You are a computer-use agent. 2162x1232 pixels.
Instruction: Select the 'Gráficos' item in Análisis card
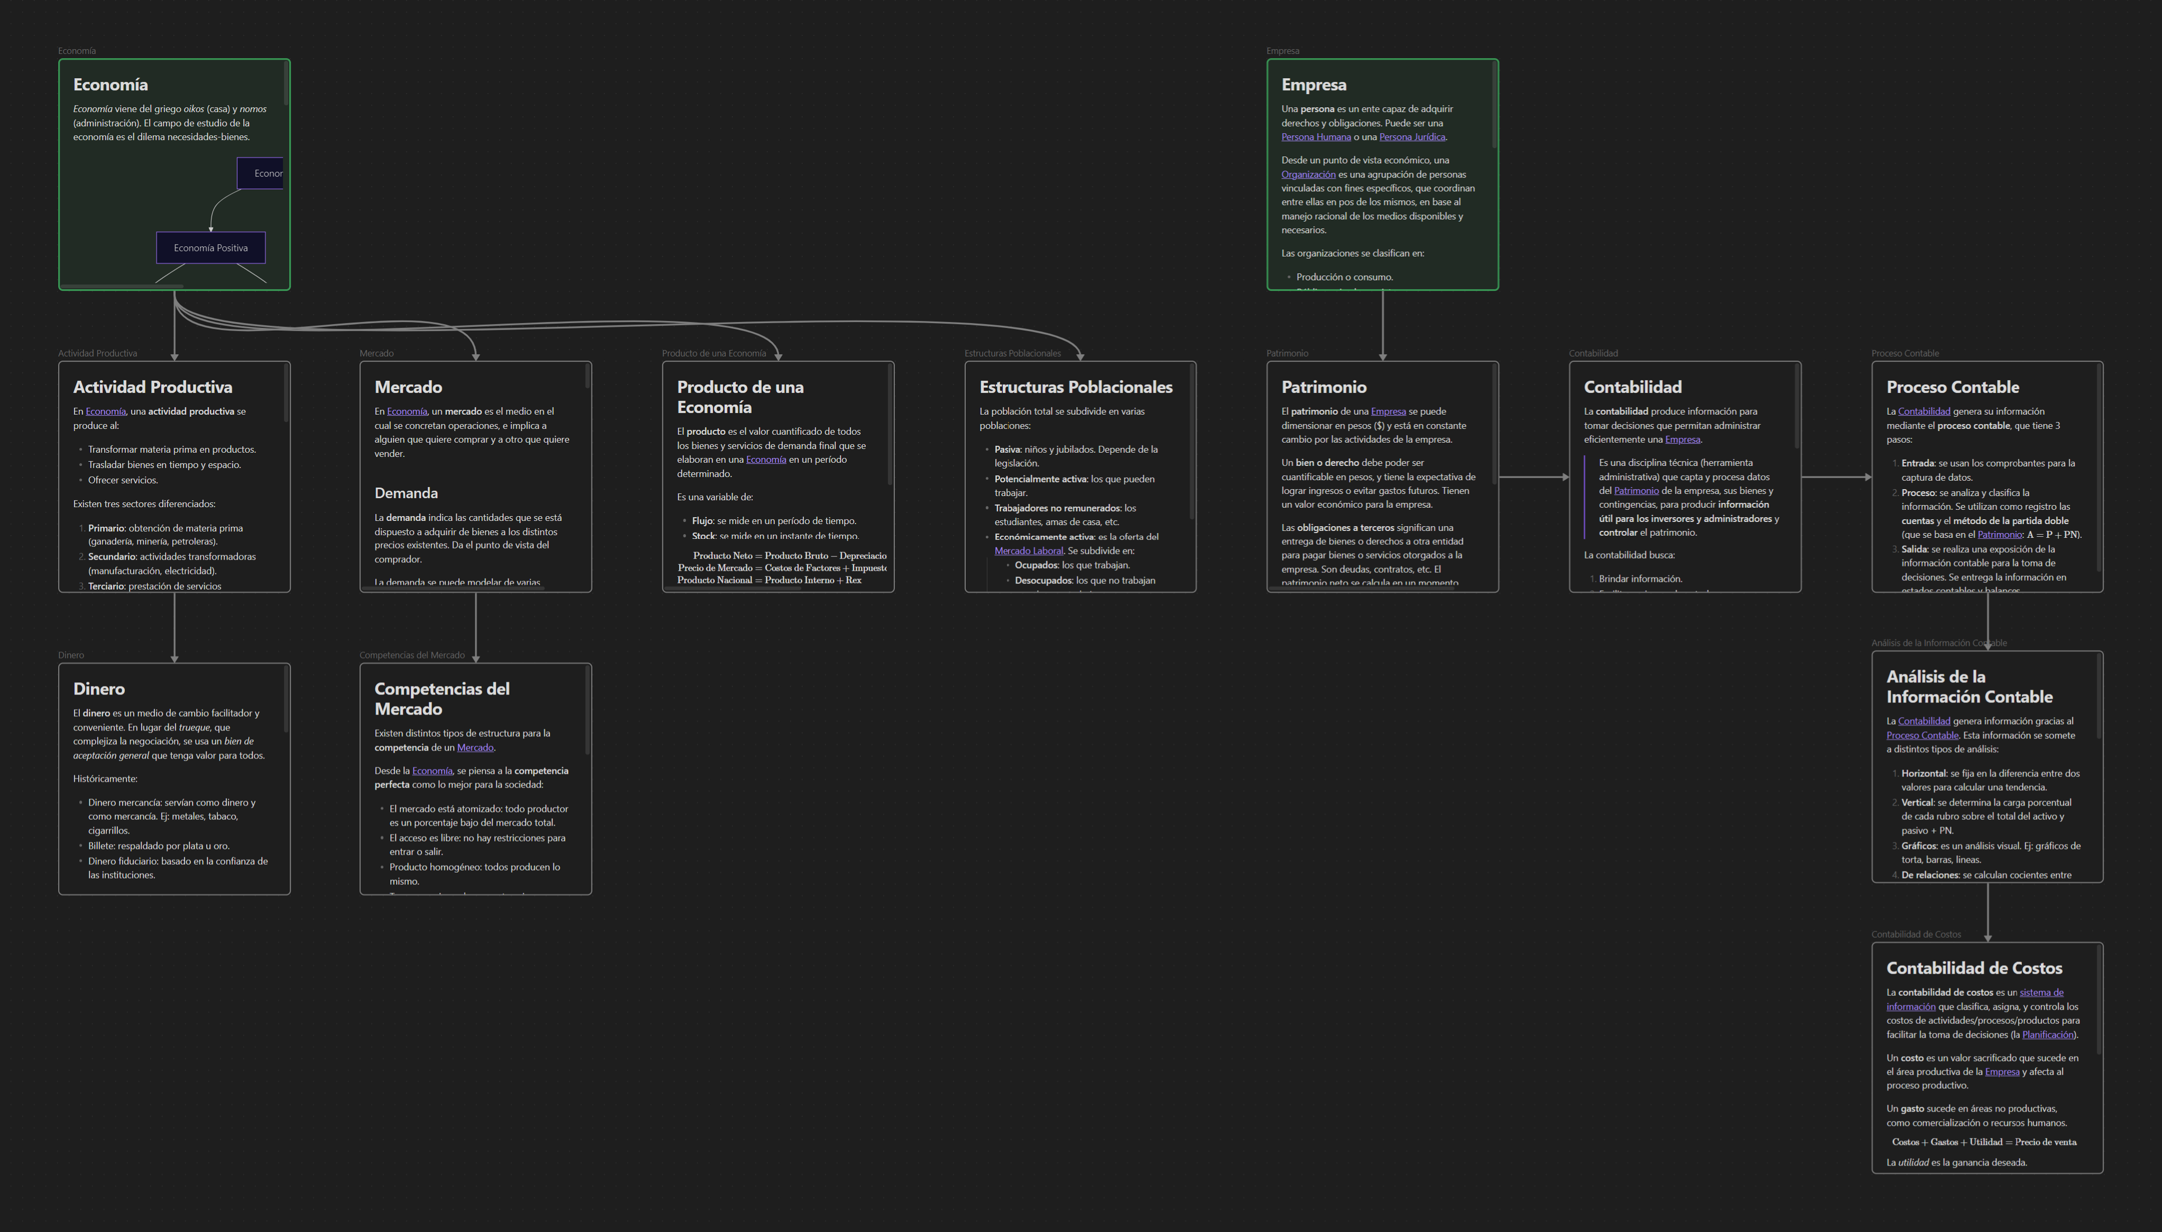point(1990,853)
